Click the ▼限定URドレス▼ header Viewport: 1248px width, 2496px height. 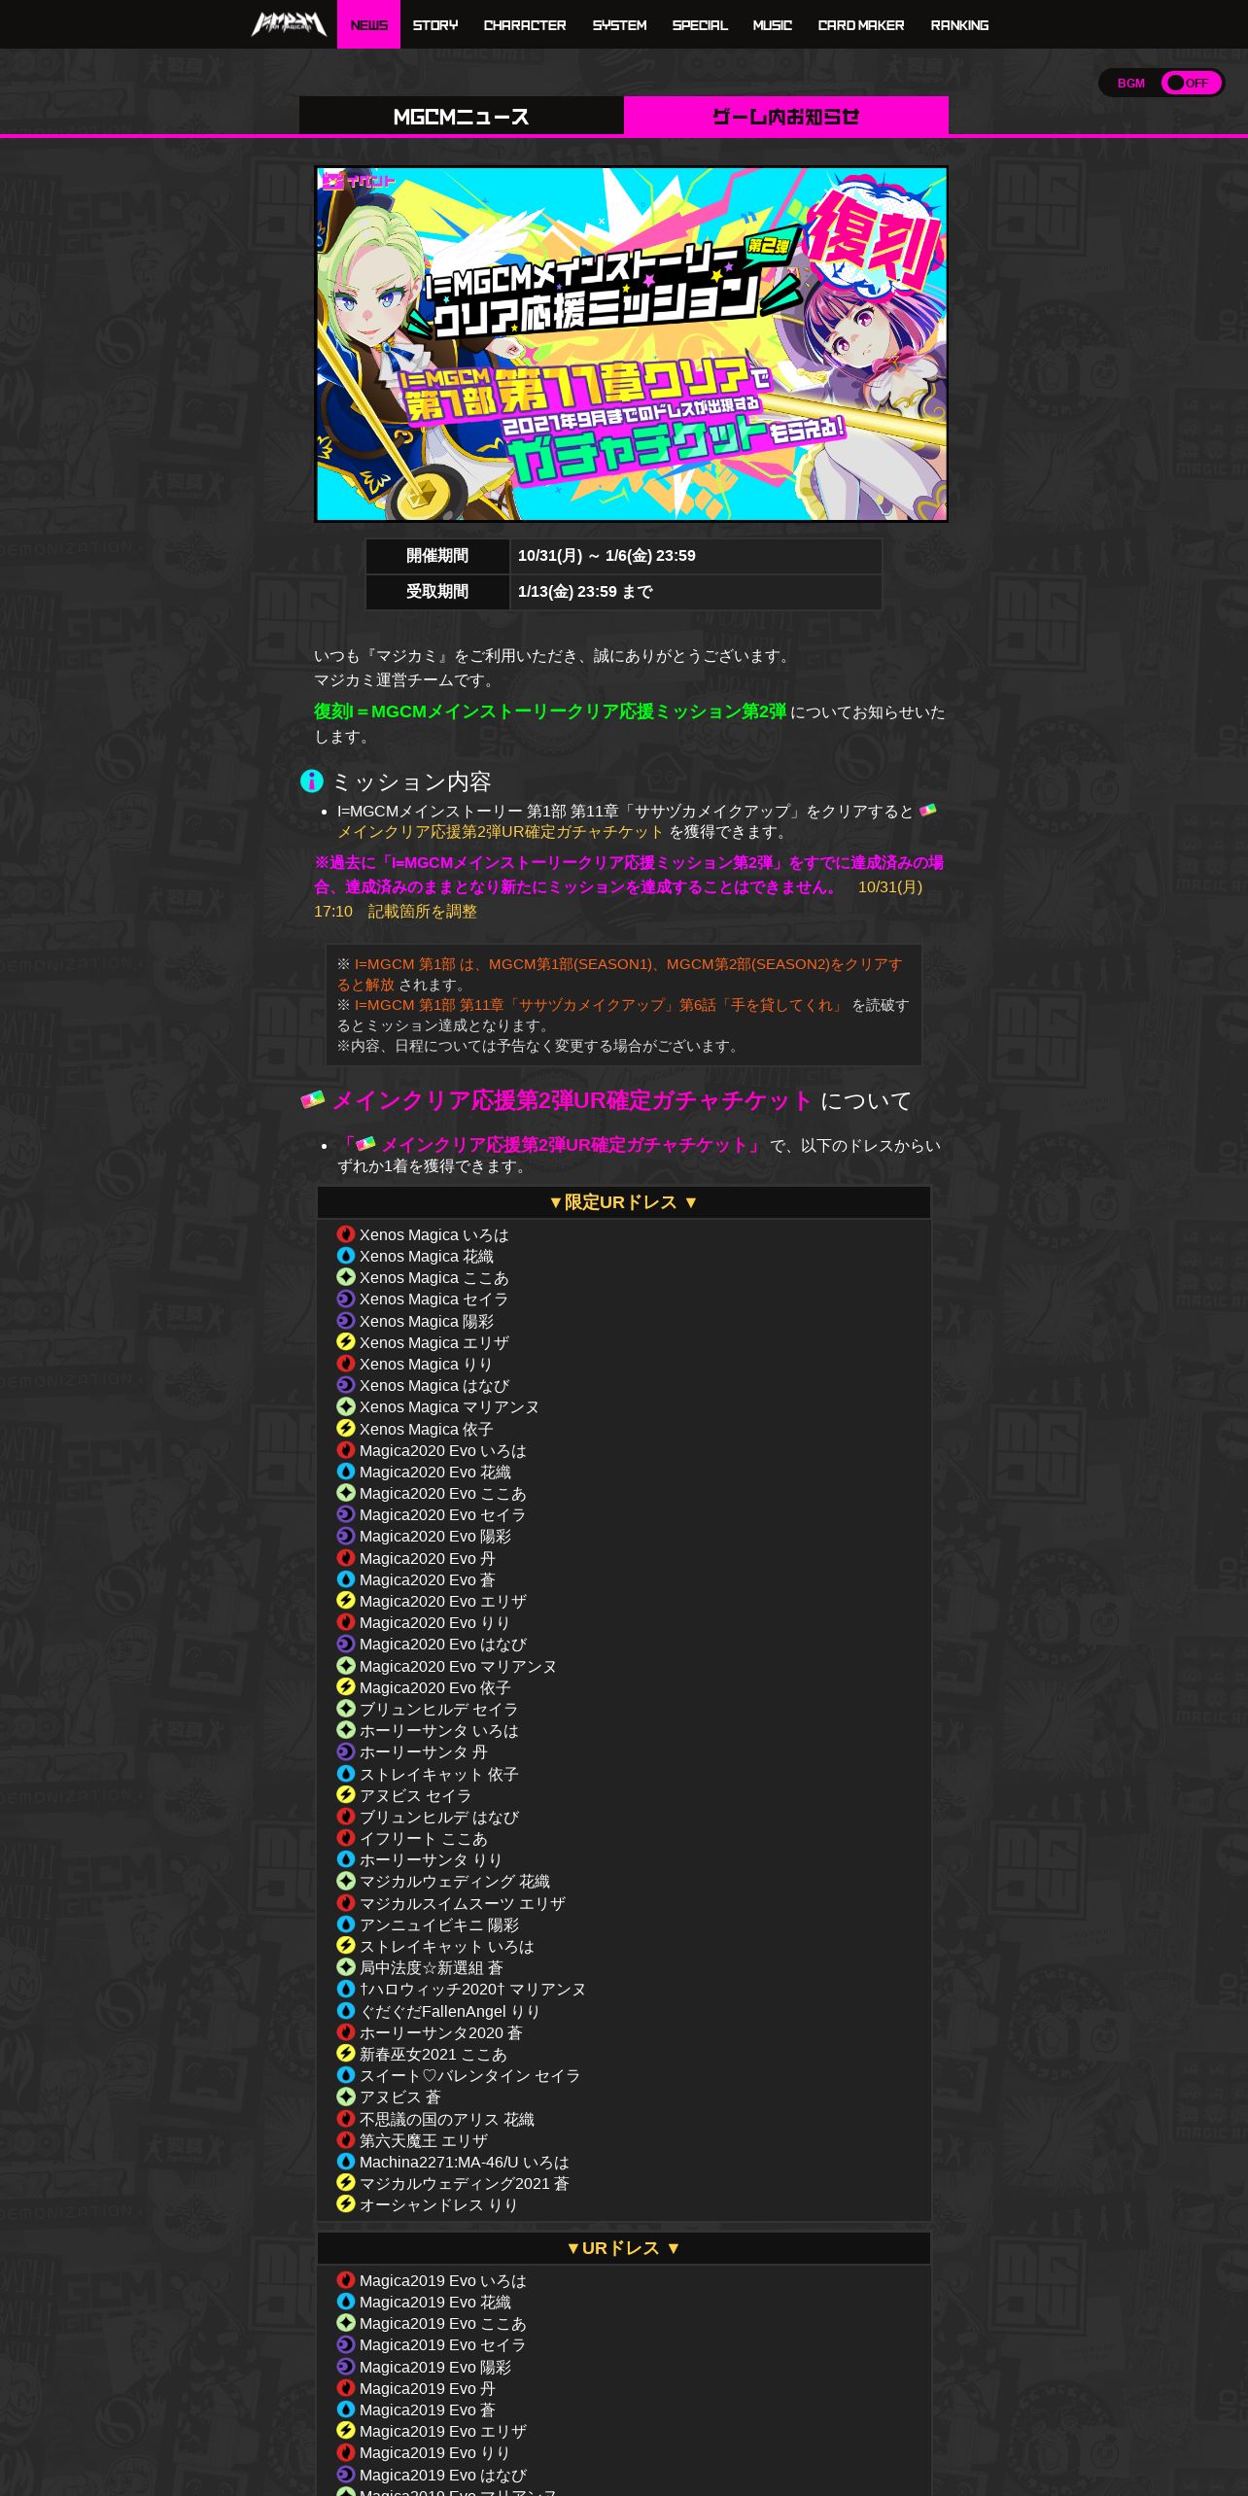click(623, 1202)
